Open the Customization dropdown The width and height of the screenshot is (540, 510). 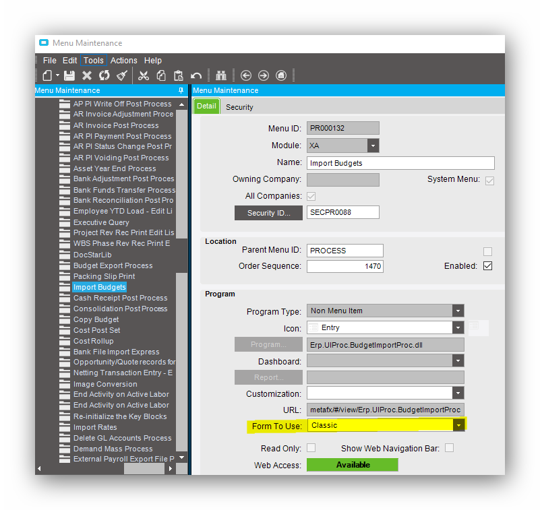(x=458, y=393)
